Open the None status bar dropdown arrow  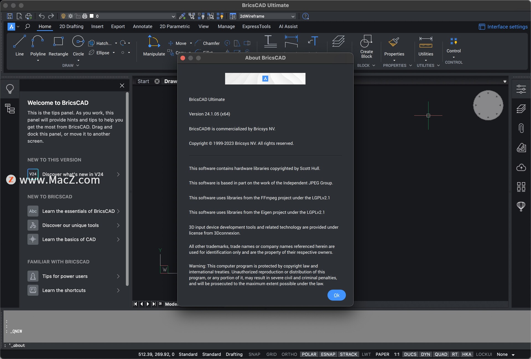point(513,355)
